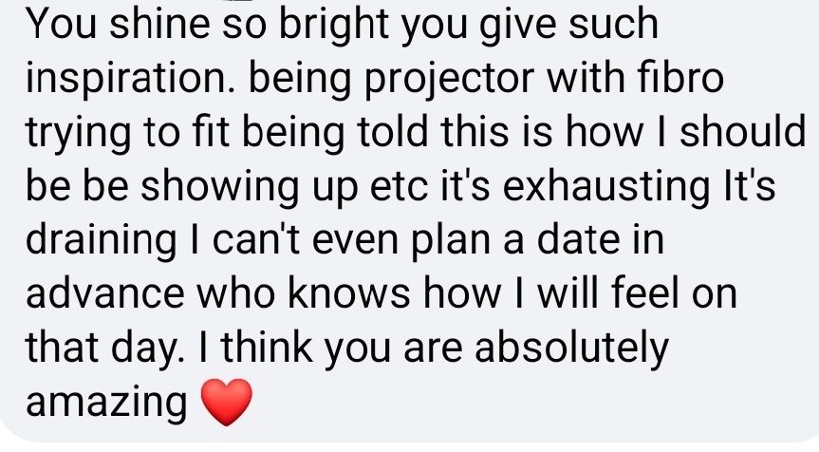This screenshot has width=819, height=452.
Task: Click the word "absolutely" in the last sentence
Action: (571, 349)
